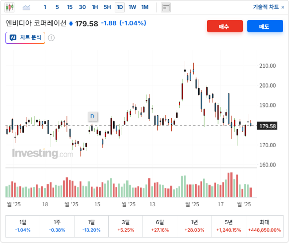Open the AI 차트 분석 button

pos(25,38)
